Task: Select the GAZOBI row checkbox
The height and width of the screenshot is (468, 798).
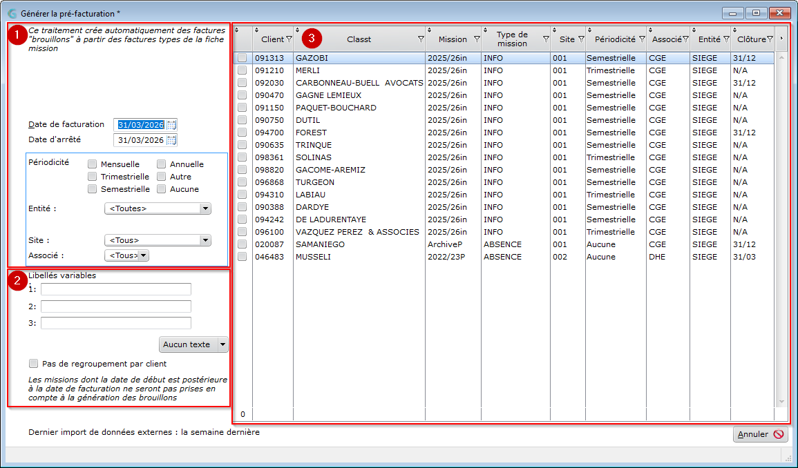Action: point(243,58)
